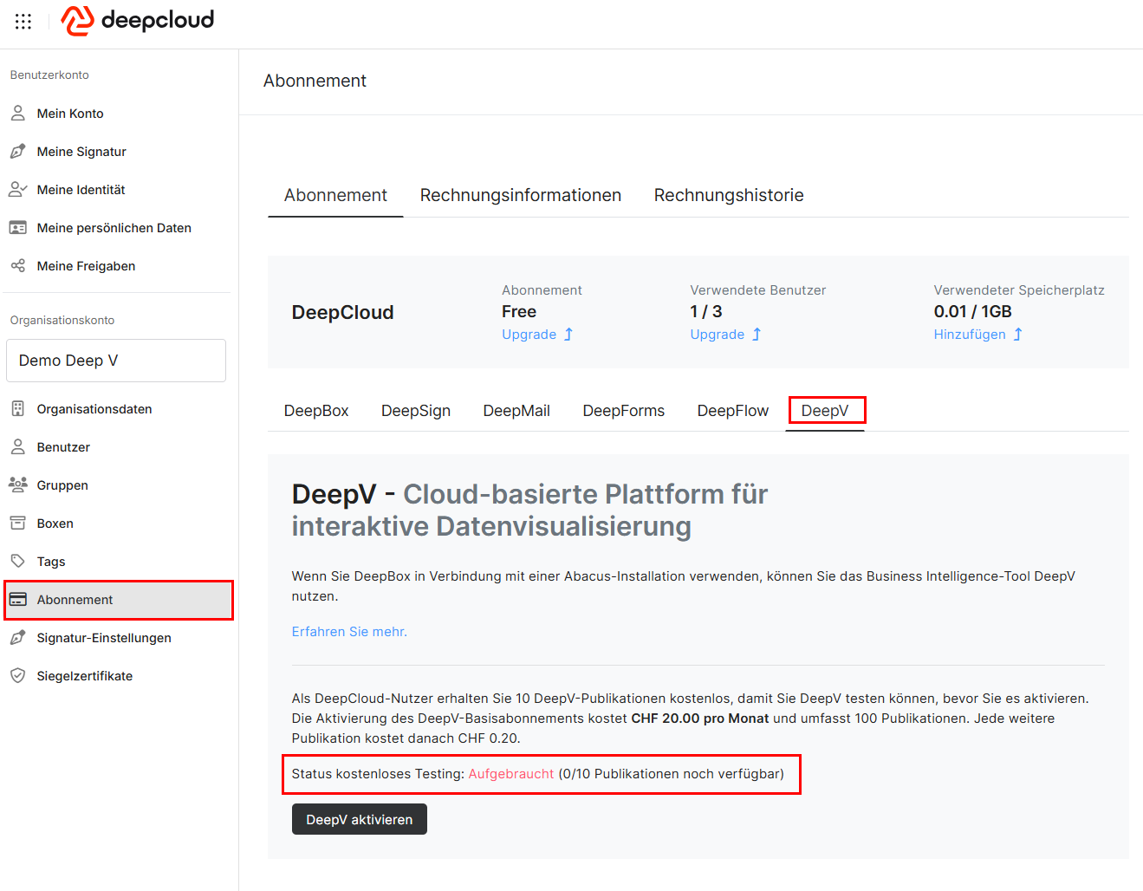Viewport: 1143px width, 891px height.
Task: Click the 1 / 3 users value
Action: (x=706, y=312)
